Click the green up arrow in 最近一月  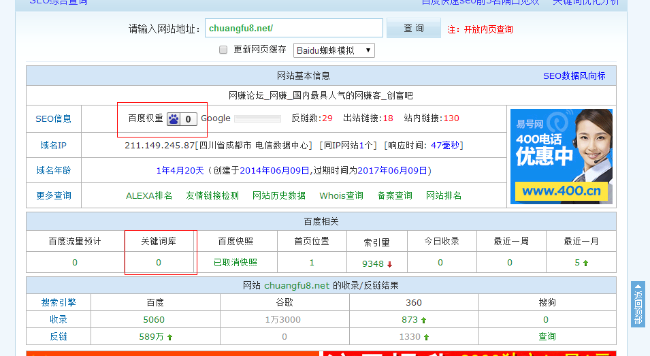tap(585, 263)
